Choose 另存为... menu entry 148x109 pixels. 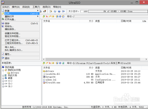[x=20, y=26]
